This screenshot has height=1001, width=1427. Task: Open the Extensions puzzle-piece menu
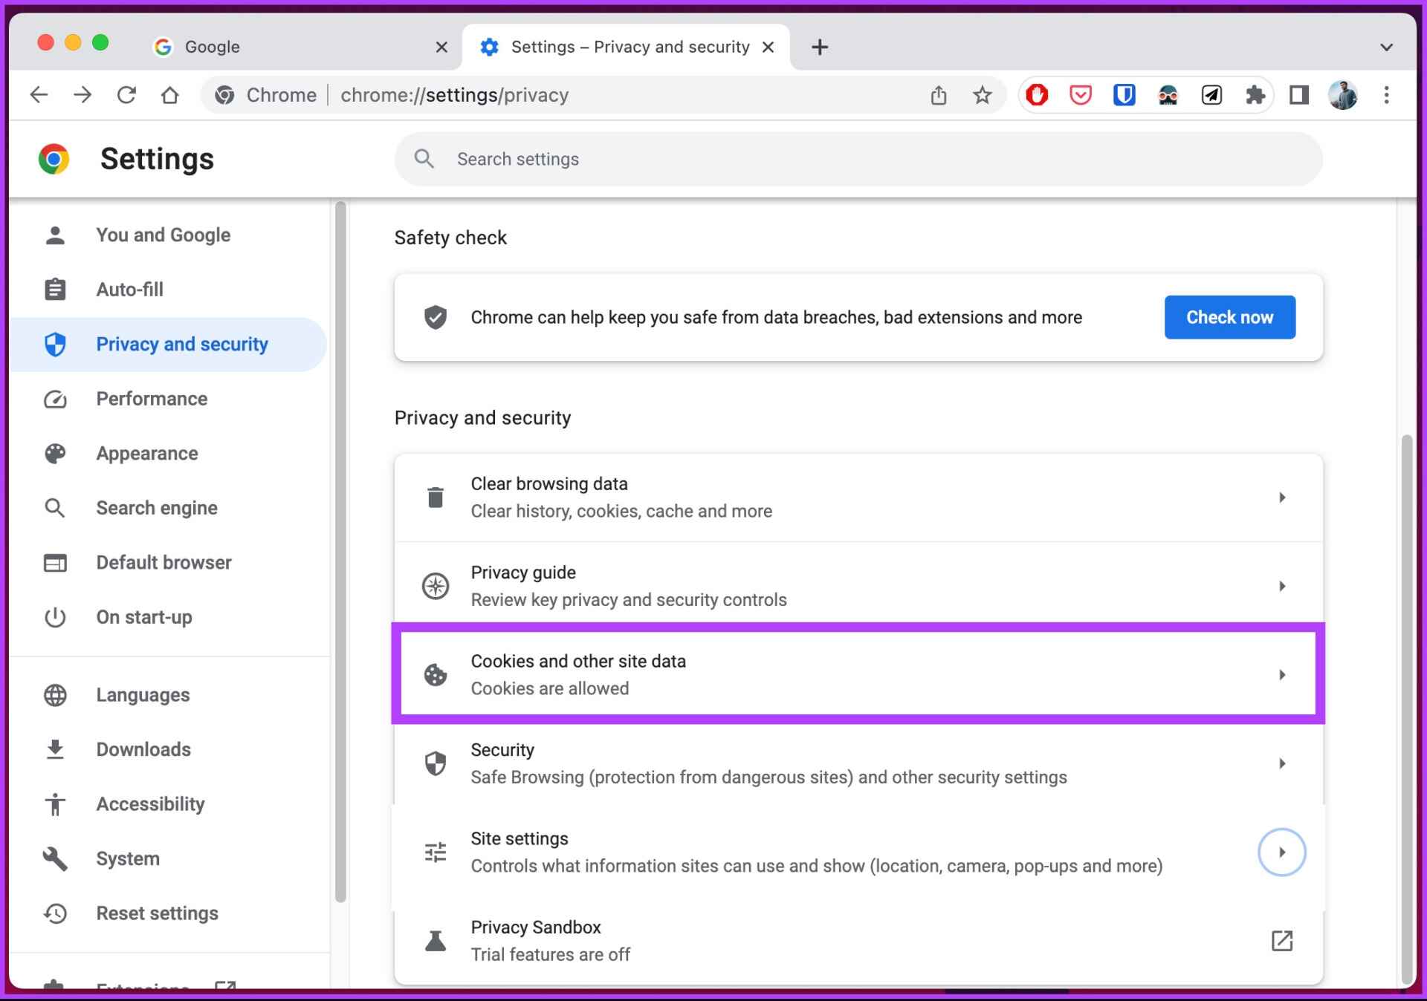[x=1255, y=95]
